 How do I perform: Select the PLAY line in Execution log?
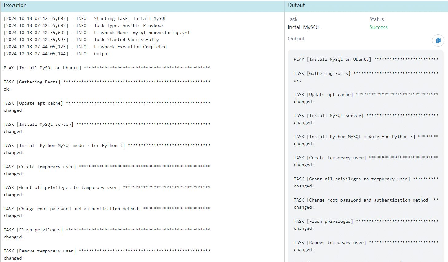click(x=107, y=68)
